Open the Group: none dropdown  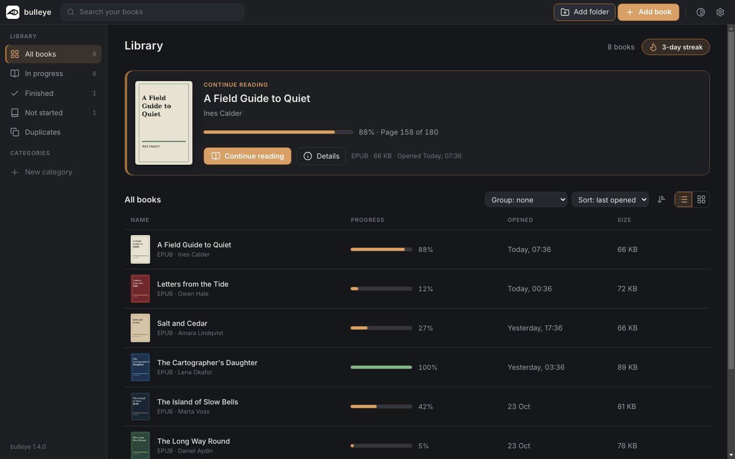(526, 199)
